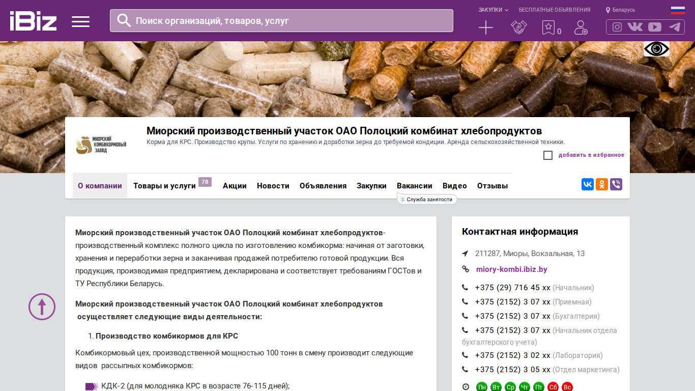Open VK from header

[635, 27]
